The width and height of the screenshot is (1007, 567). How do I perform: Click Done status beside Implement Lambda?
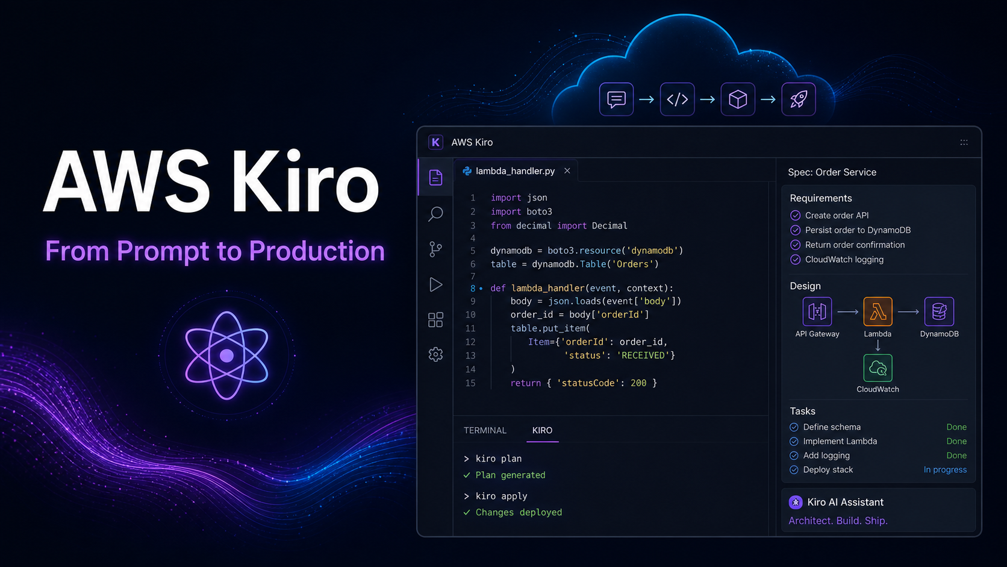point(956,442)
